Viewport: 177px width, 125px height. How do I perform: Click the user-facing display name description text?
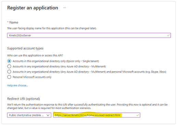click(x=52, y=28)
